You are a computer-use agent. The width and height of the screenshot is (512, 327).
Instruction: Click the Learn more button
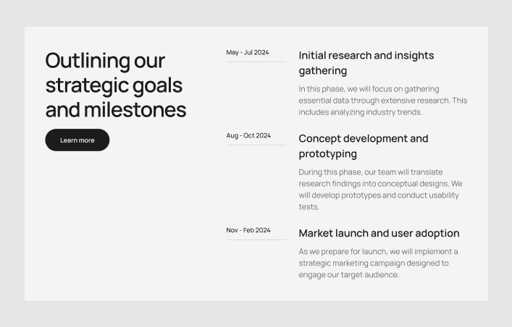point(77,140)
